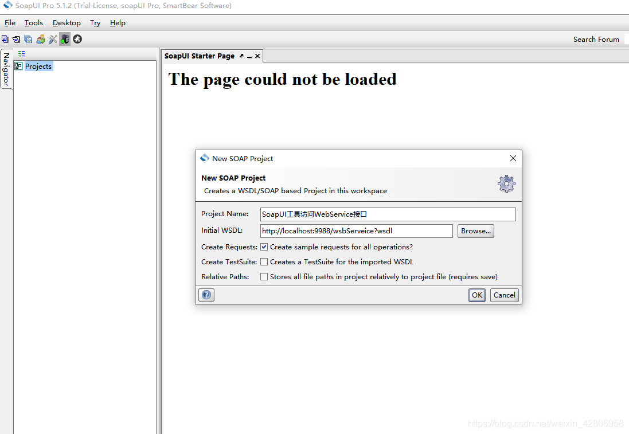Screen dimensions: 629x434
Task: Select the Projects workspace icon
Action: (x=18, y=66)
